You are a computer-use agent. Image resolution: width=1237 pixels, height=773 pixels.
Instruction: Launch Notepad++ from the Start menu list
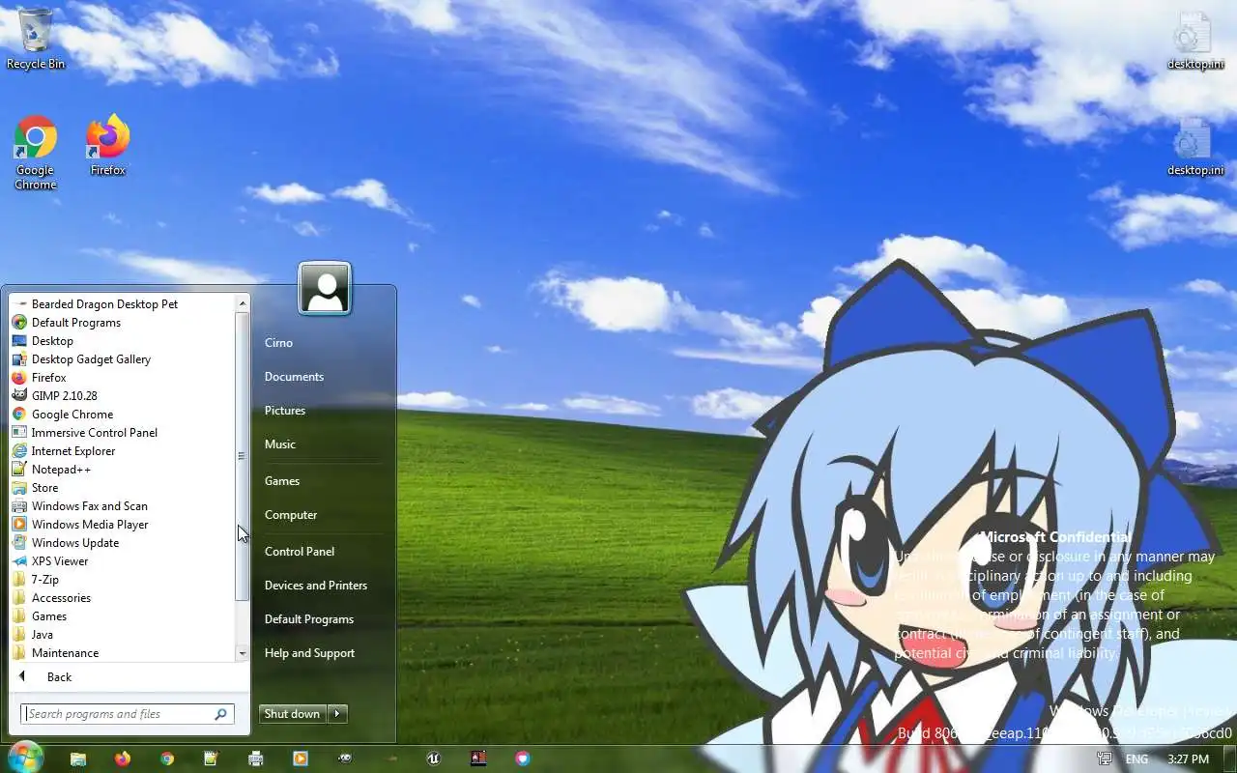(x=122, y=470)
